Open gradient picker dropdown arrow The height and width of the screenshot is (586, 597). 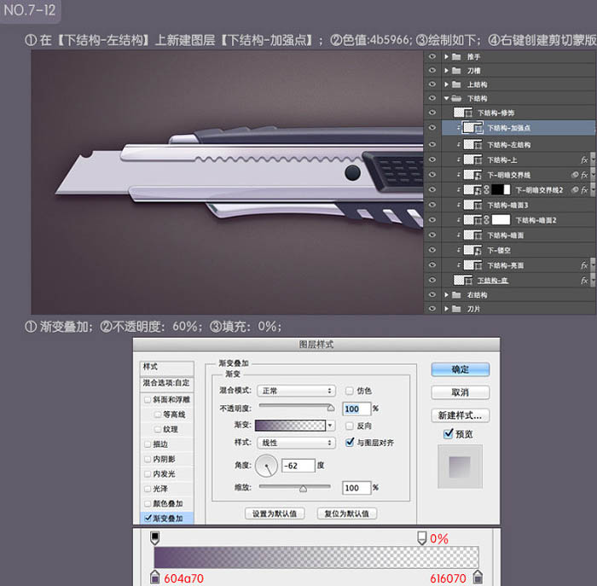331,426
